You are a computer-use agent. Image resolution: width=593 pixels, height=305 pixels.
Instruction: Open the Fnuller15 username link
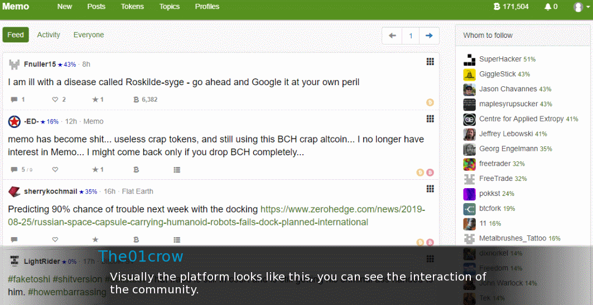(x=40, y=64)
